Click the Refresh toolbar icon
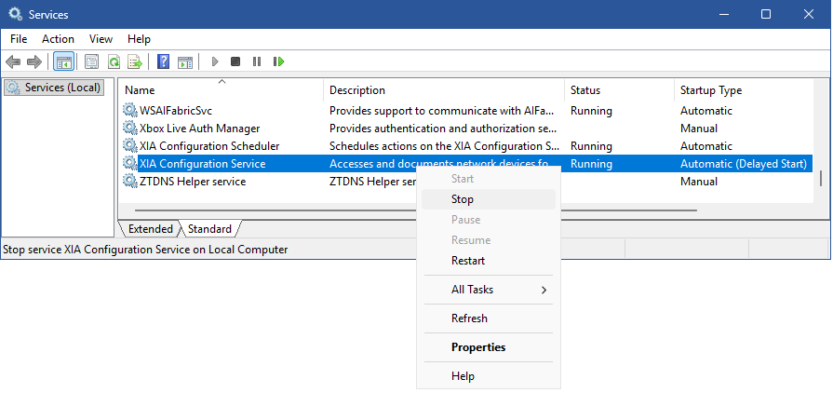833x393 pixels. pyautogui.click(x=114, y=61)
